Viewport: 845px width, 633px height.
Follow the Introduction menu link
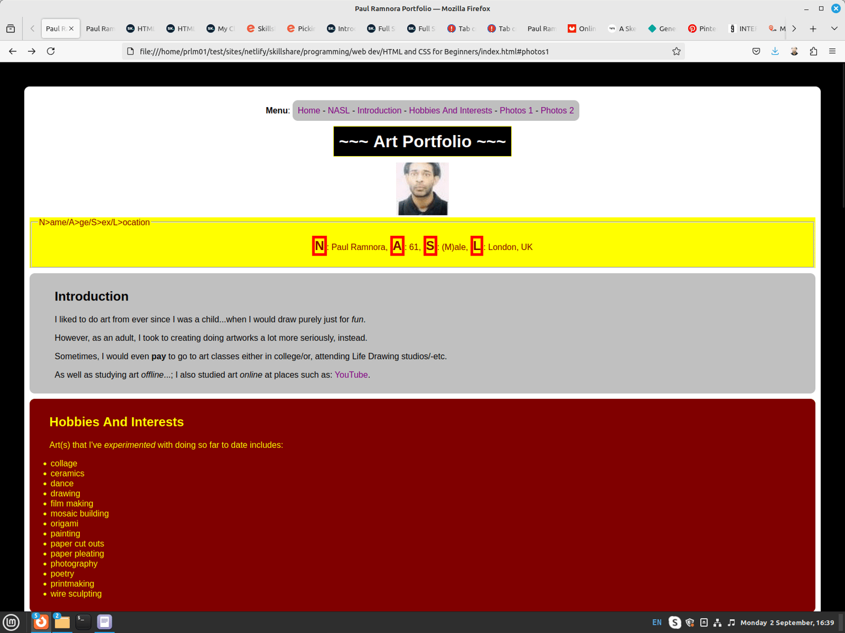tap(379, 110)
